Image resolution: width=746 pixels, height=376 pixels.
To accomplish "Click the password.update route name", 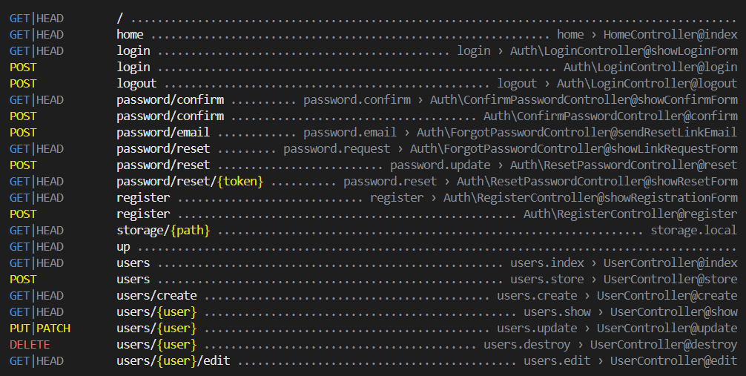I will pos(440,165).
